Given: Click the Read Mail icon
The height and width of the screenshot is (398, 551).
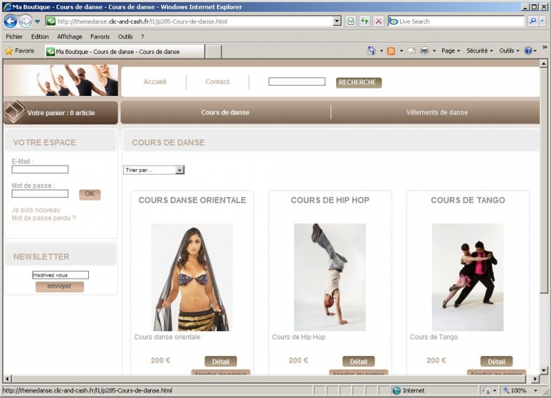Looking at the screenshot, I should pyautogui.click(x=411, y=51).
